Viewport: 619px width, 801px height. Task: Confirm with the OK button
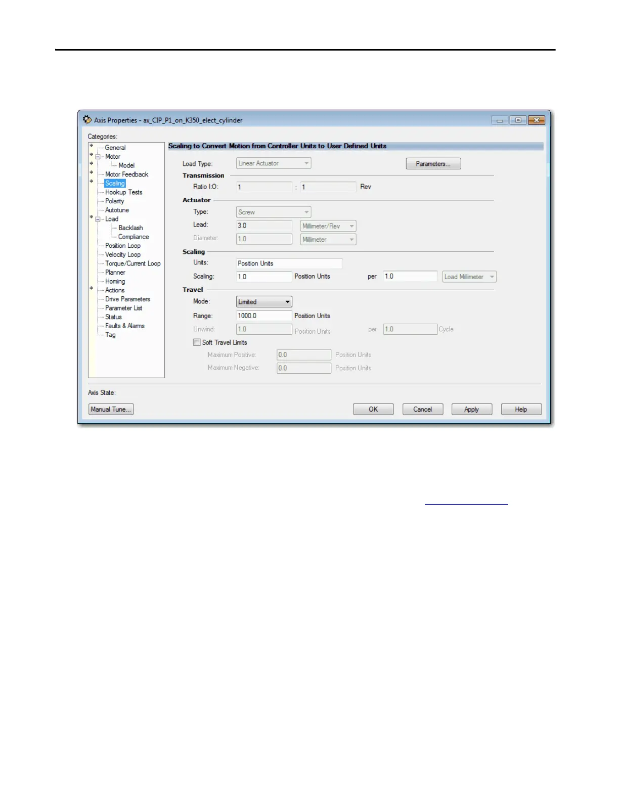(373, 409)
